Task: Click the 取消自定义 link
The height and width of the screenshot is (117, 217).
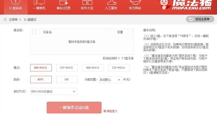Action: coord(110,111)
